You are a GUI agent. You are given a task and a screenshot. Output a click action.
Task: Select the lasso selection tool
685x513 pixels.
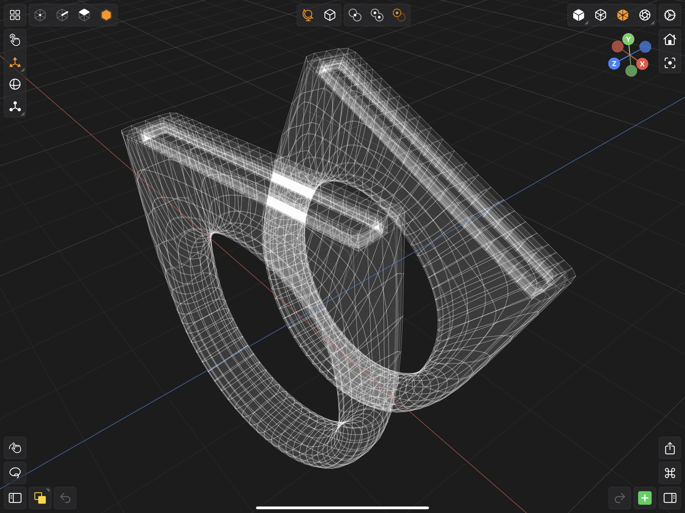tap(15, 473)
